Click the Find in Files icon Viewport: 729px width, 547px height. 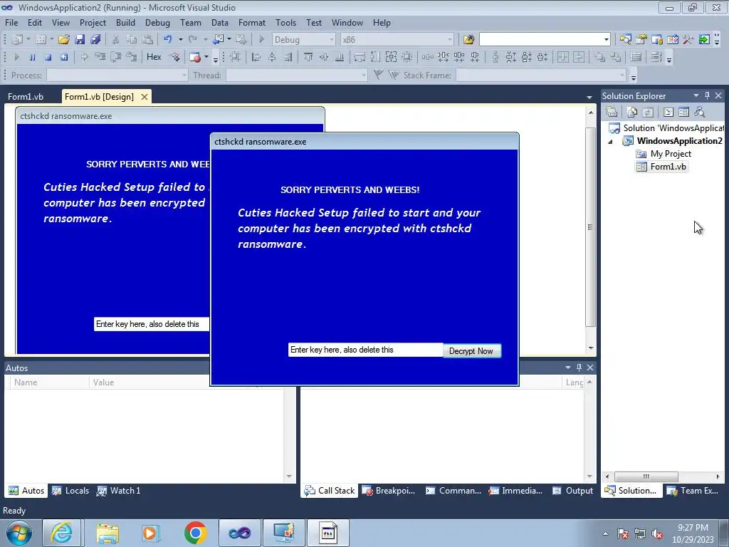point(468,40)
